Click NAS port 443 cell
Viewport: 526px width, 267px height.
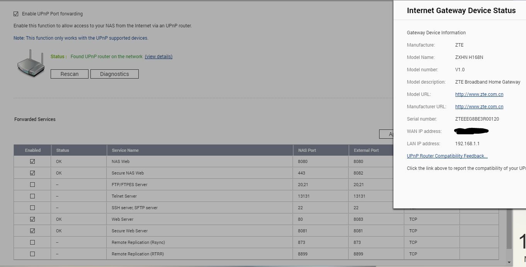pos(321,173)
